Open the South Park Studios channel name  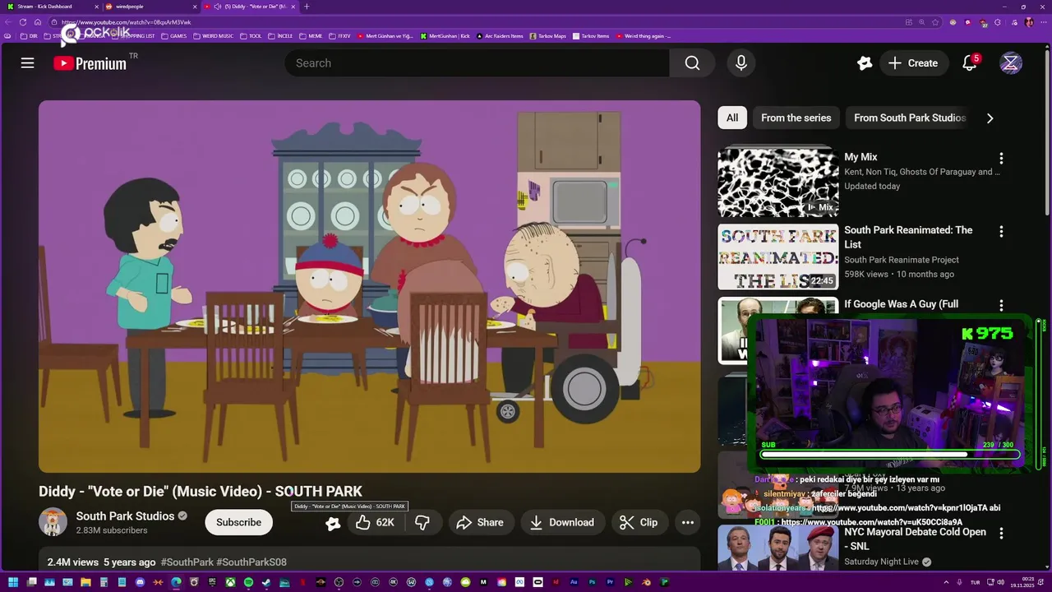(x=125, y=516)
